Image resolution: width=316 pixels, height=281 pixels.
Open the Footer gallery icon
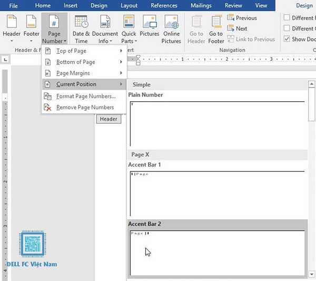[31, 22]
